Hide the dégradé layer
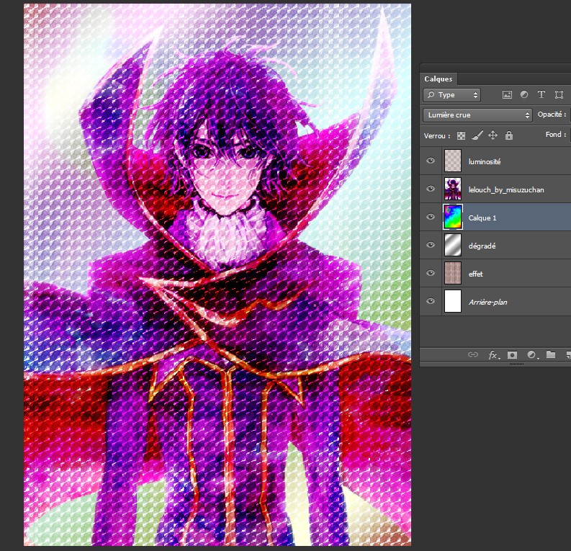Image resolution: width=571 pixels, height=551 pixels. (x=431, y=245)
